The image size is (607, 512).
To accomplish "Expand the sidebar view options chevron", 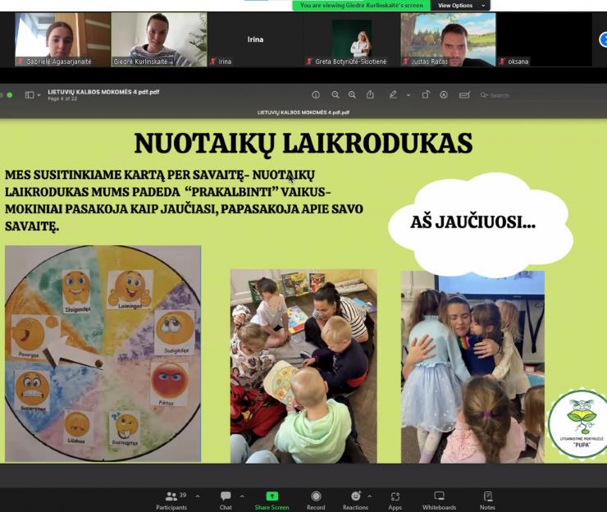I will 39,95.
